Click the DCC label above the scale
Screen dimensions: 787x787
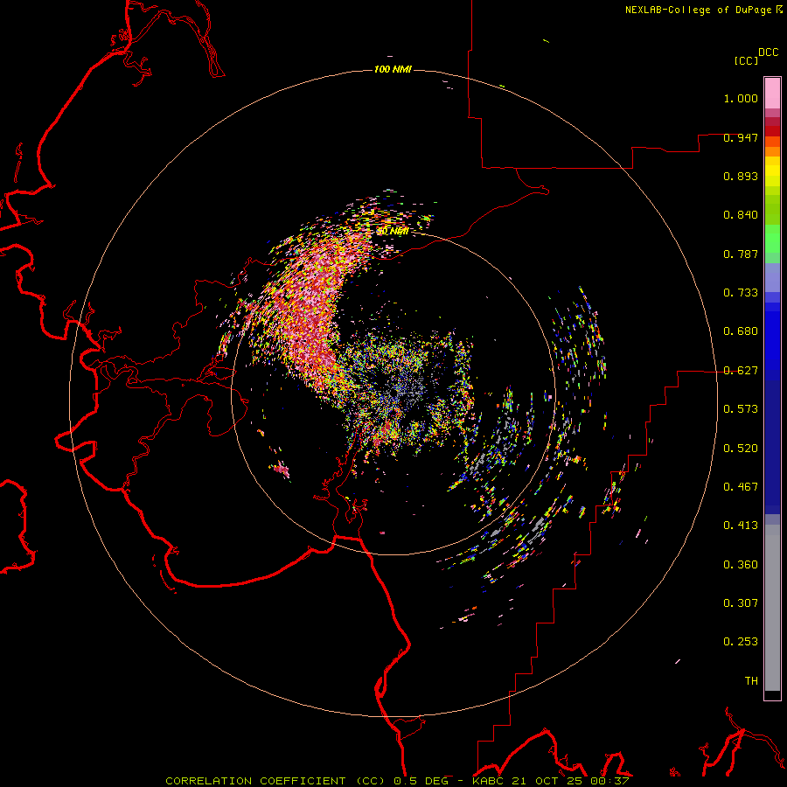[x=769, y=52]
